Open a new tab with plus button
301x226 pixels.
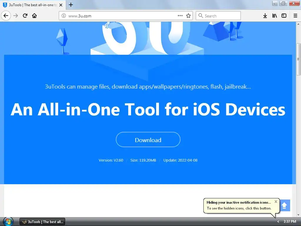pyautogui.click(x=71, y=5)
